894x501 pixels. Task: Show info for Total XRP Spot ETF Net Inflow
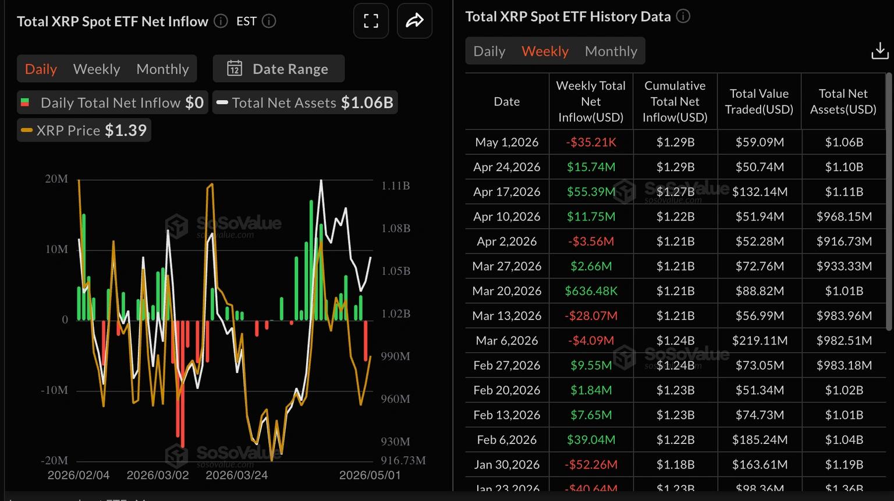221,22
